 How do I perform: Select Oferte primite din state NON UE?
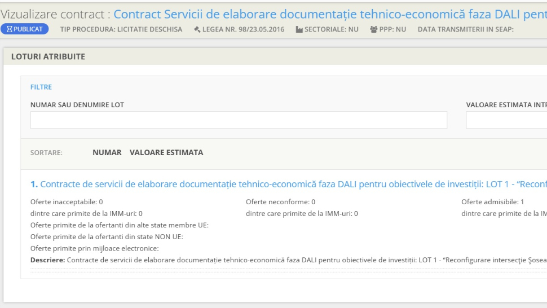click(107, 236)
